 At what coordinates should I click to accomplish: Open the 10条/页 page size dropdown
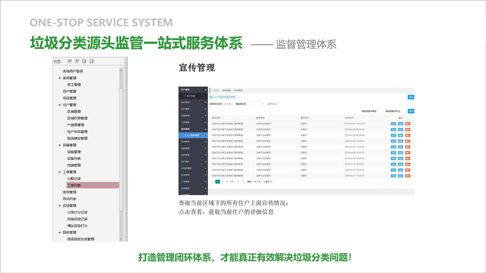click(x=268, y=182)
